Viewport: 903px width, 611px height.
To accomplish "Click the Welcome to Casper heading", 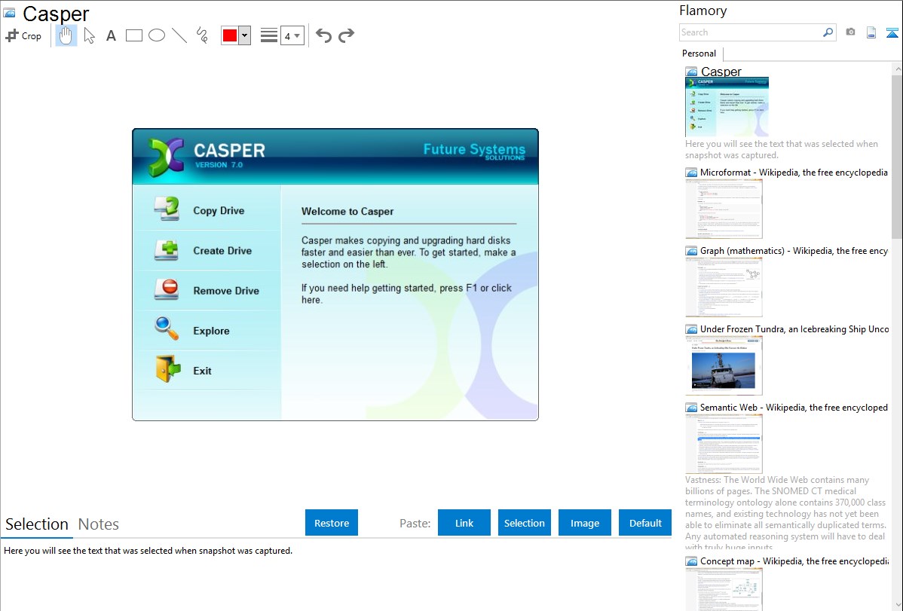I will point(347,212).
